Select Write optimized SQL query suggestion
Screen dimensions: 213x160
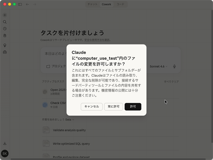point(110,144)
